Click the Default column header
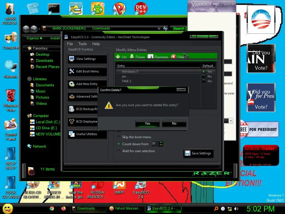 pos(208,66)
